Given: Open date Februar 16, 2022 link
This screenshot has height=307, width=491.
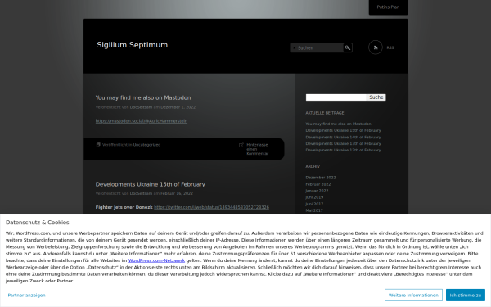Looking at the screenshot, I should pyautogui.click(x=177, y=193).
